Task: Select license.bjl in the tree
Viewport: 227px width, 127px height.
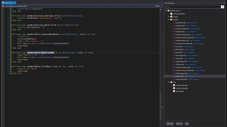Action: point(179,53)
